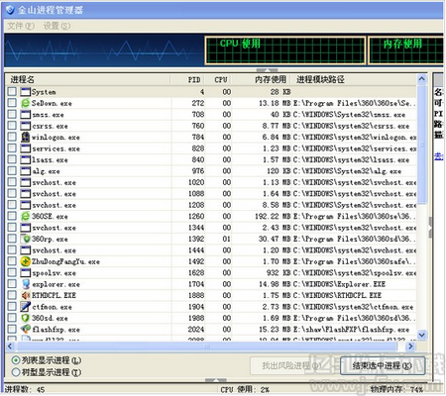Sort by 进程名 column header
Viewport: 446px width, 396px height.
point(87,79)
